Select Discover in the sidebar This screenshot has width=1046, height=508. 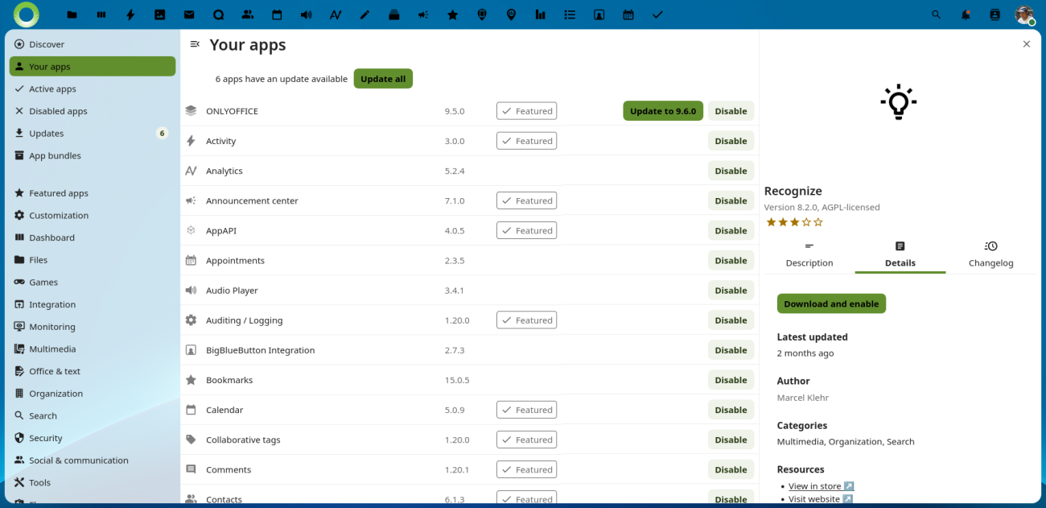[x=93, y=44]
